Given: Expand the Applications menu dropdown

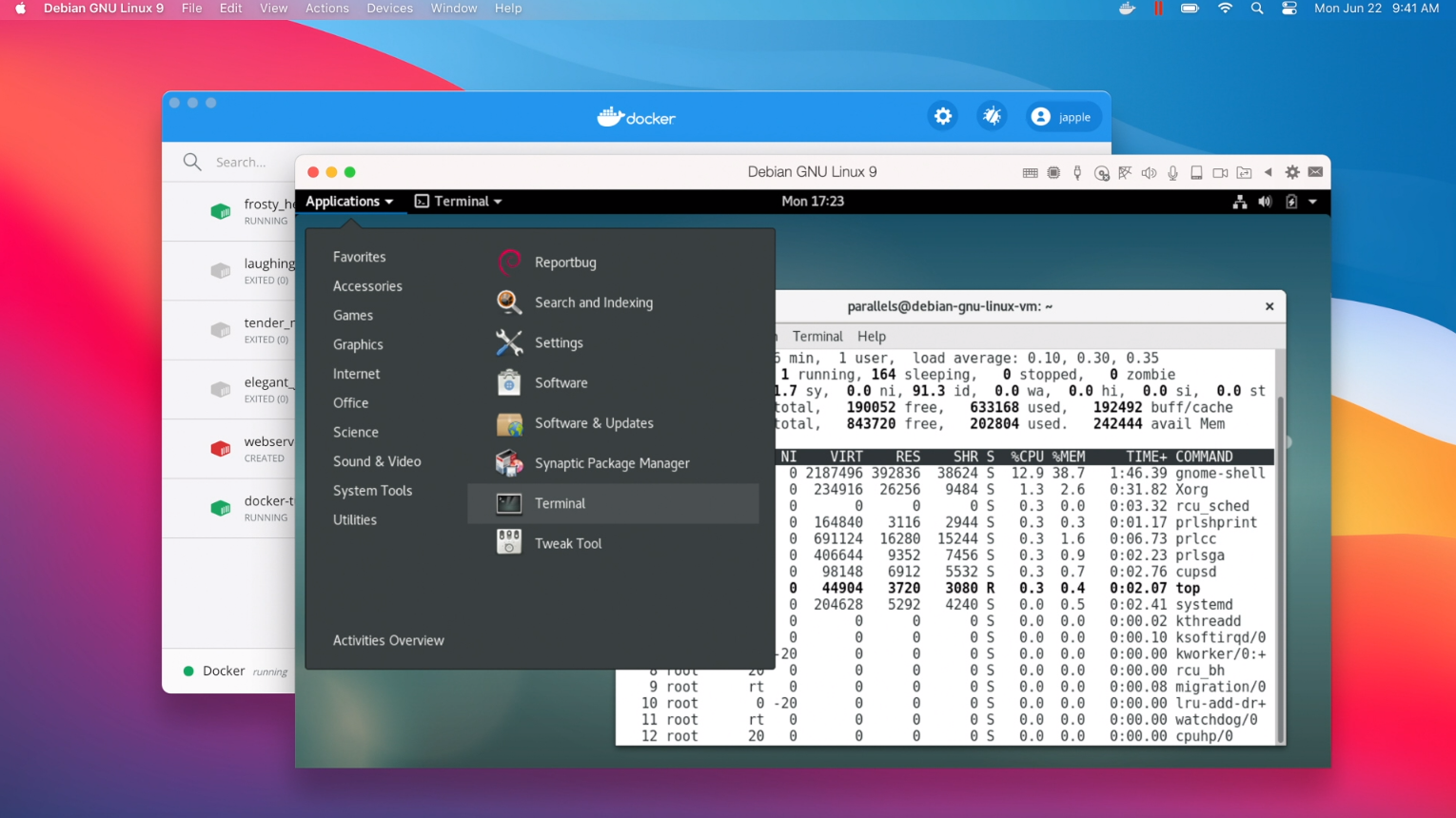Looking at the screenshot, I should pyautogui.click(x=349, y=202).
